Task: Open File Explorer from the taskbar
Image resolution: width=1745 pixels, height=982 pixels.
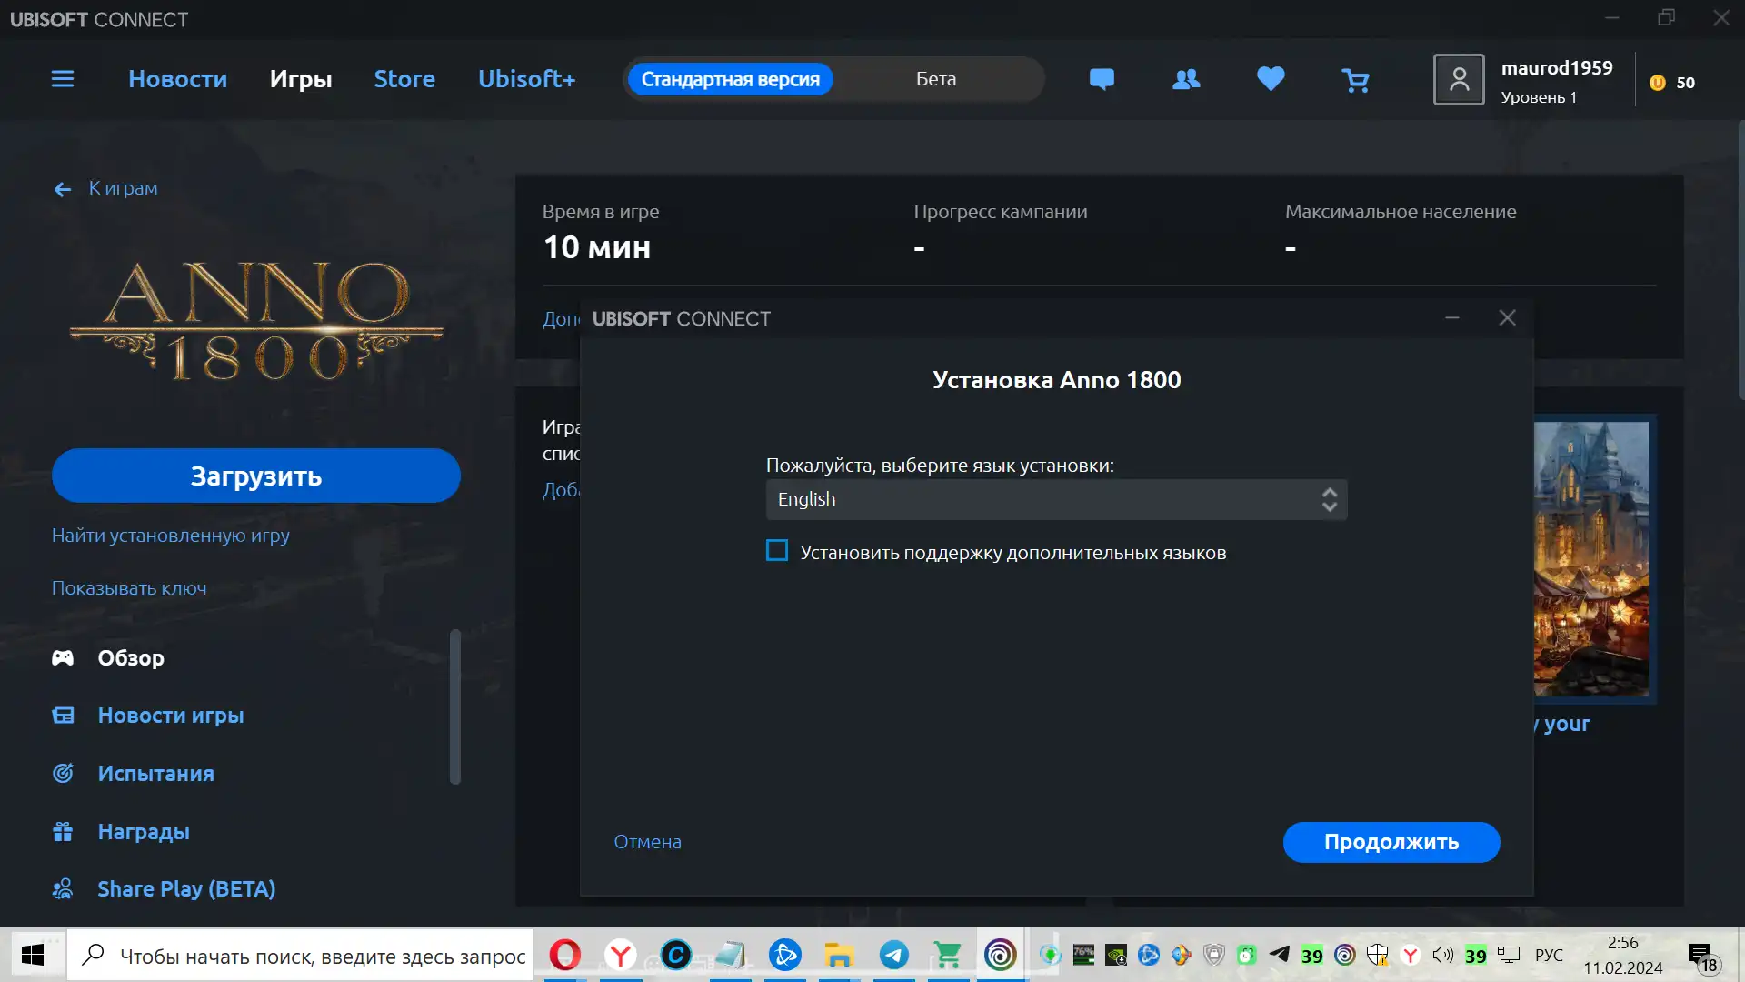Action: [x=839, y=955]
